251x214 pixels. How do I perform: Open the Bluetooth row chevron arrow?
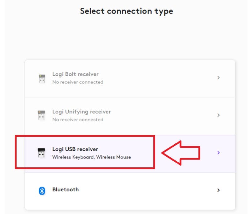(x=218, y=190)
